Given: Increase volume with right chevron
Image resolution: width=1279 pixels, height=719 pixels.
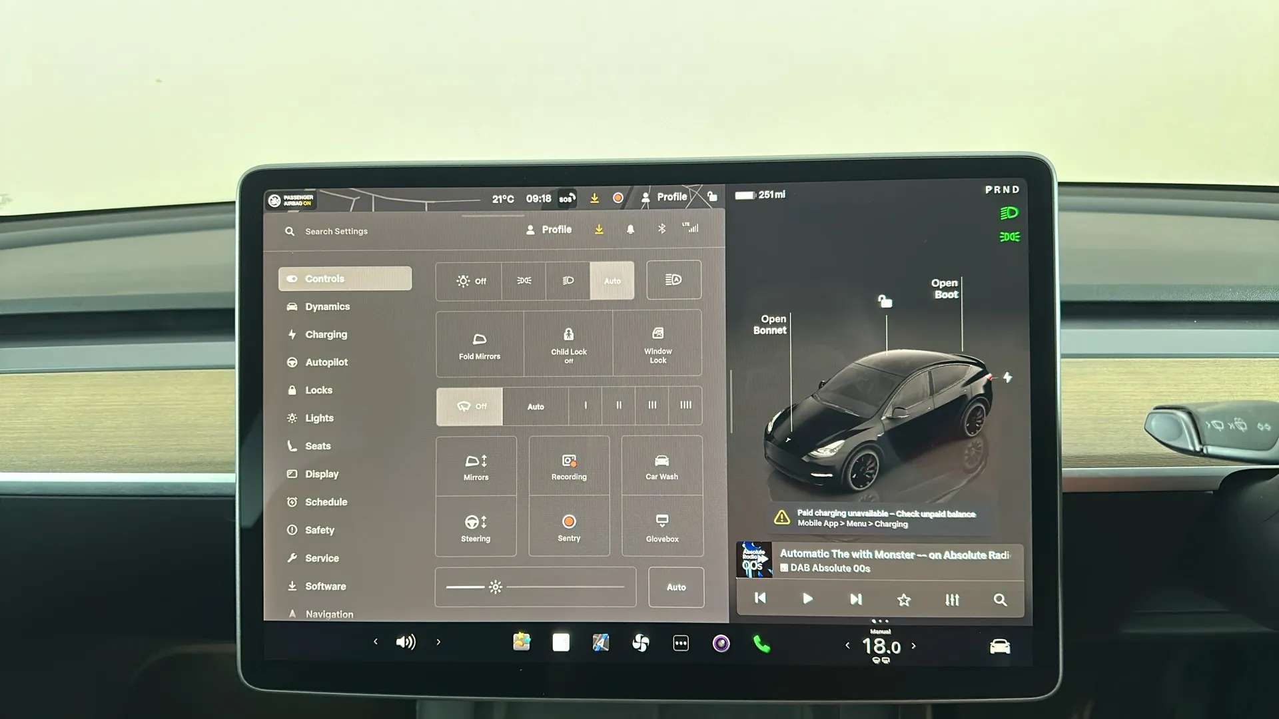Looking at the screenshot, I should [438, 642].
